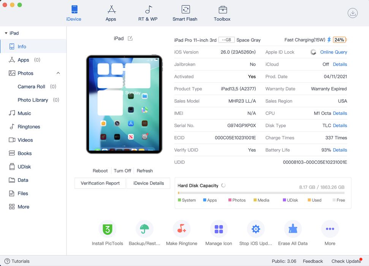Collapse the iPad device tree
369x266 pixels.
(6, 33)
